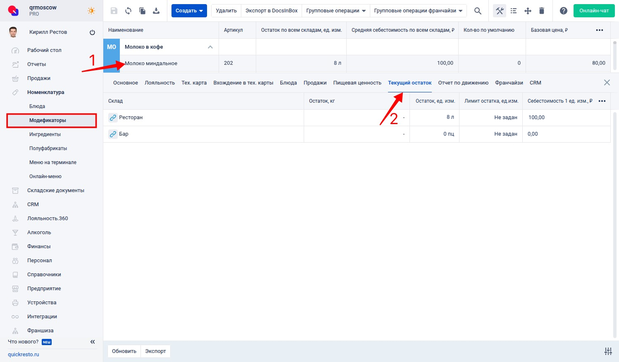The image size is (619, 362).
Task: Open search with the magnifier icon
Action: coord(478,11)
